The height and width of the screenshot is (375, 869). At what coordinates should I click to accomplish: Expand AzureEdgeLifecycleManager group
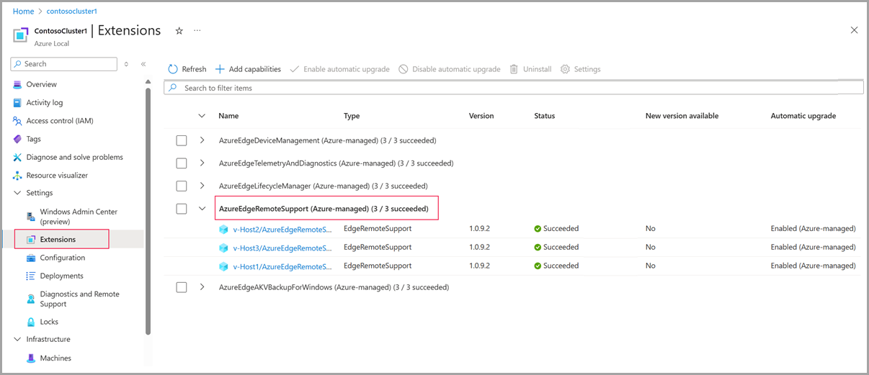coord(202,186)
